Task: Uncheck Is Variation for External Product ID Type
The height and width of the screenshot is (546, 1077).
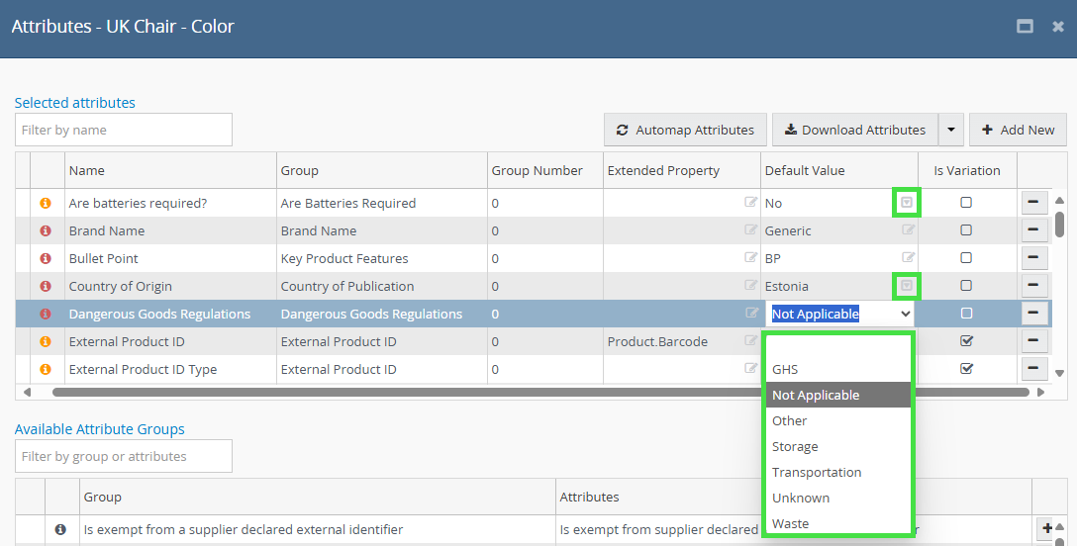Action: tap(966, 368)
